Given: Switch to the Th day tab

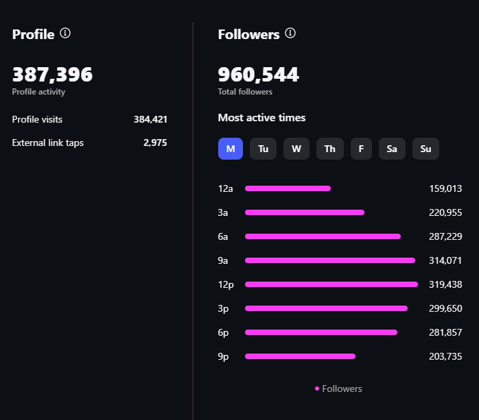Looking at the screenshot, I should tap(330, 149).
